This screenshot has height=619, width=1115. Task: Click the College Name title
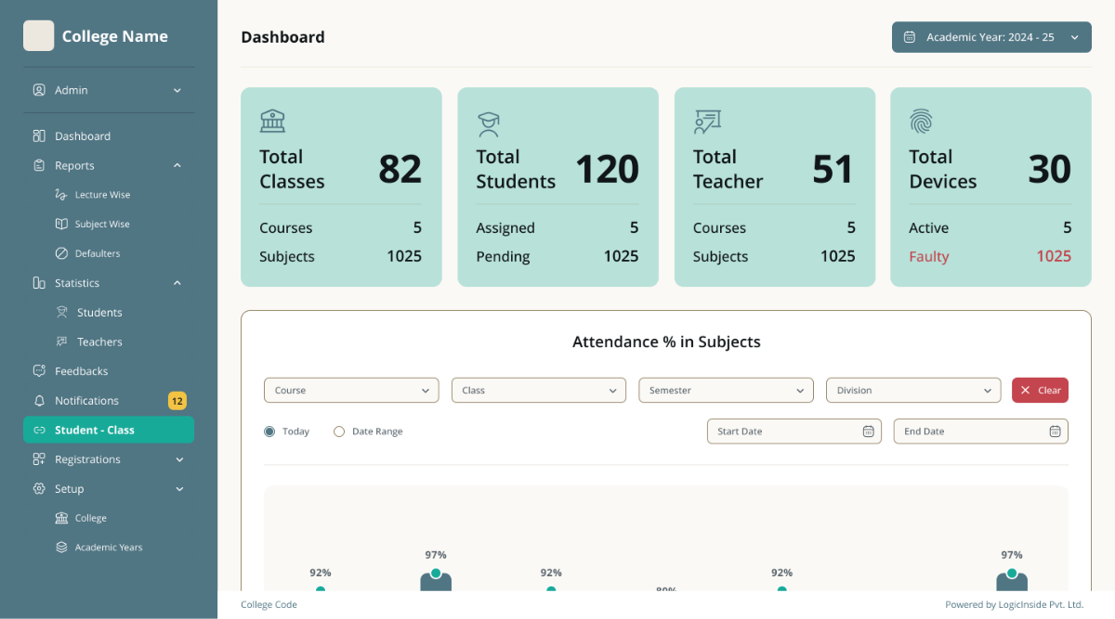[x=115, y=36]
